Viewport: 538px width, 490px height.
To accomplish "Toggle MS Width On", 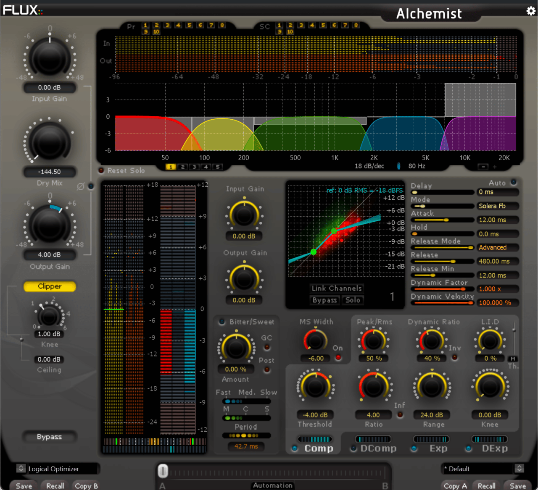I will coord(338,358).
